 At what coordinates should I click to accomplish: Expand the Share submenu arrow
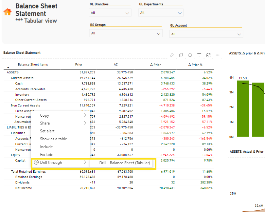[85, 123]
